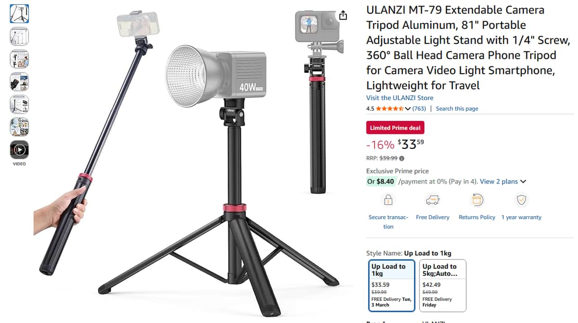
Task: Expand the rating breakdown chevron next to 4.5
Action: tap(408, 109)
